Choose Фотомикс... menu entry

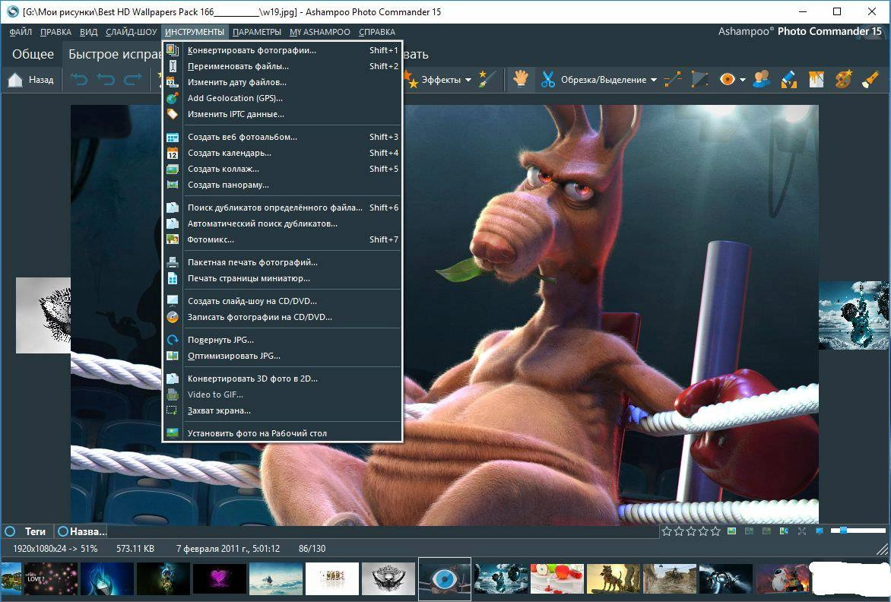(282, 239)
